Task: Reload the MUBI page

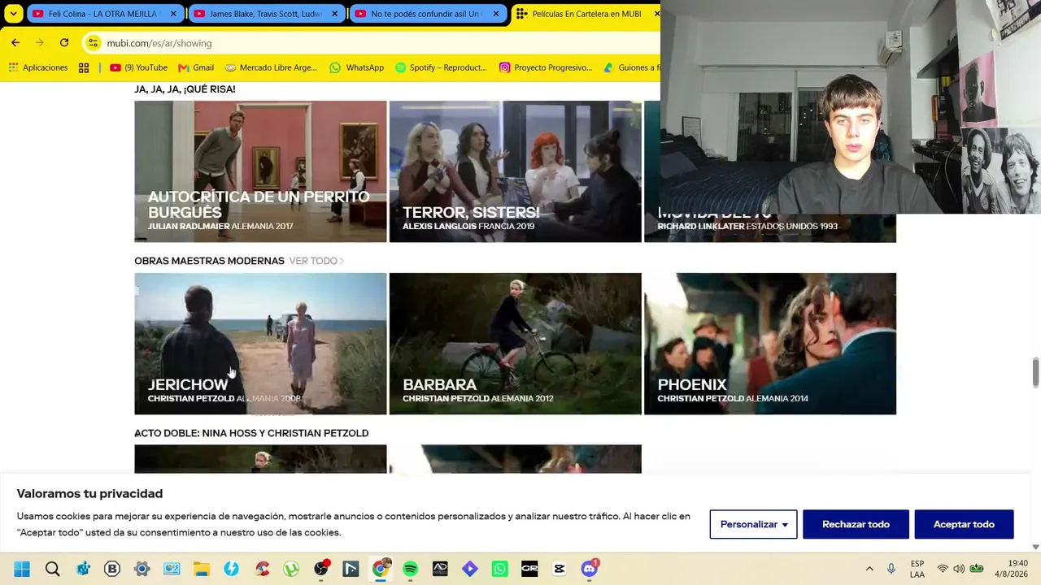Action: click(x=64, y=43)
